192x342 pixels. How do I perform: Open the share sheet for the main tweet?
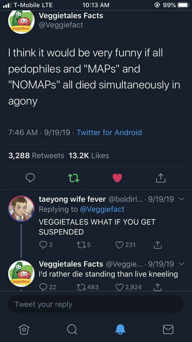[160, 178]
